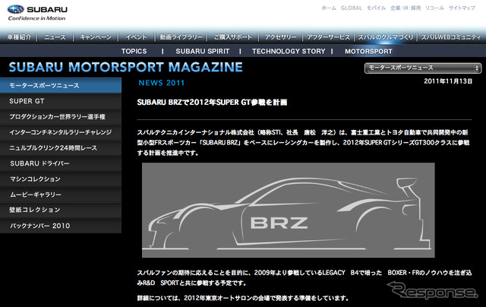Click the paragraph starting スバルファンの期待

305,277
